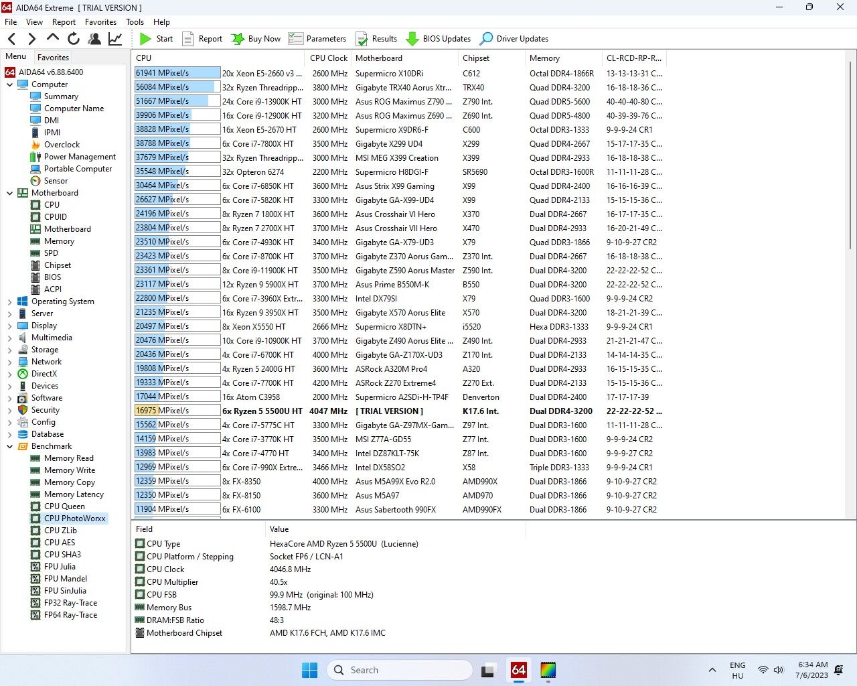This screenshot has height=686, width=857.
Task: Select Power Management in tree
Action: coord(80,157)
